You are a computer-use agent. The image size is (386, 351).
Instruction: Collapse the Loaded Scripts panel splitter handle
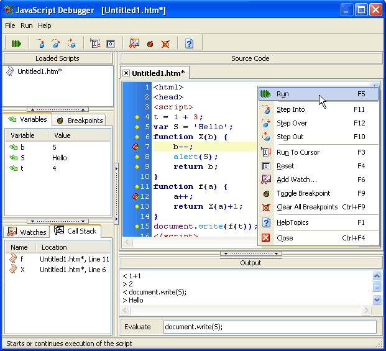pos(58,109)
